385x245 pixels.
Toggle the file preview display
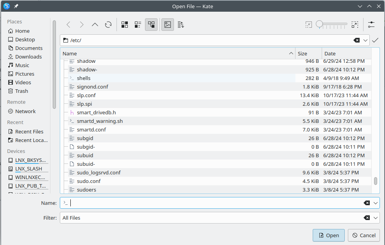[168, 25]
